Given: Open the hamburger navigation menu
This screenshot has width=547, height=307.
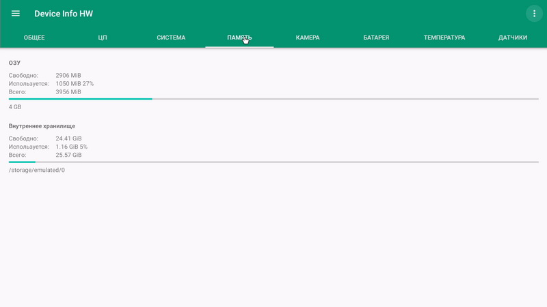Looking at the screenshot, I should (16, 14).
